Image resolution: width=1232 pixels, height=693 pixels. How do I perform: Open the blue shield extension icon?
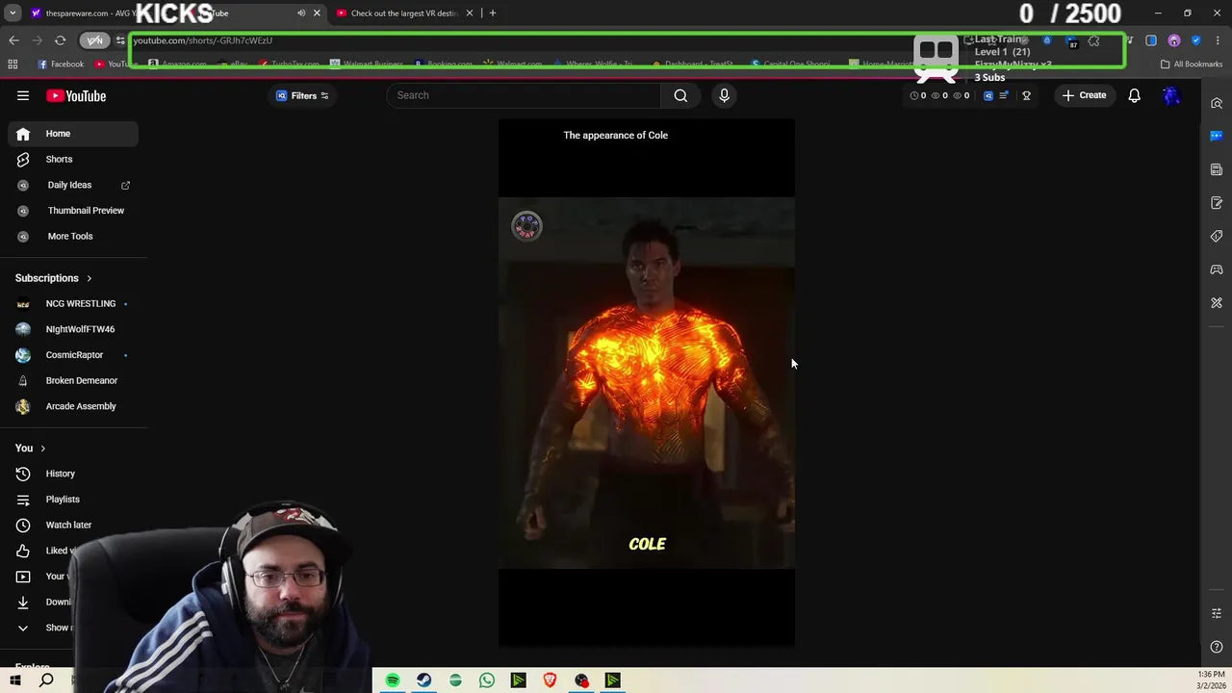click(1195, 40)
